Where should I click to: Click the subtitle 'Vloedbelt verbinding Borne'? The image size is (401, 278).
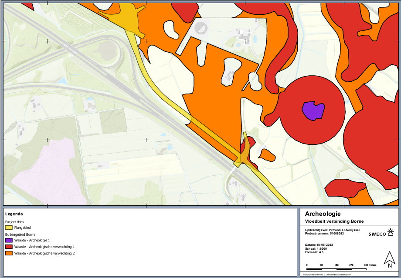click(334, 221)
